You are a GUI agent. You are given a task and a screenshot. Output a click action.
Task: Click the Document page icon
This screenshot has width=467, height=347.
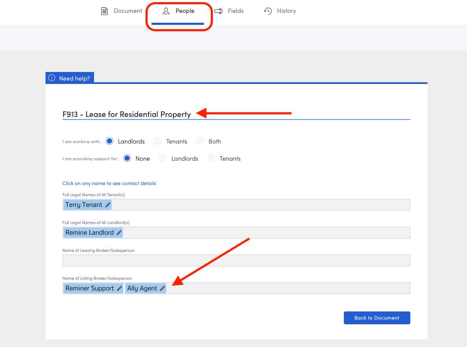click(105, 11)
